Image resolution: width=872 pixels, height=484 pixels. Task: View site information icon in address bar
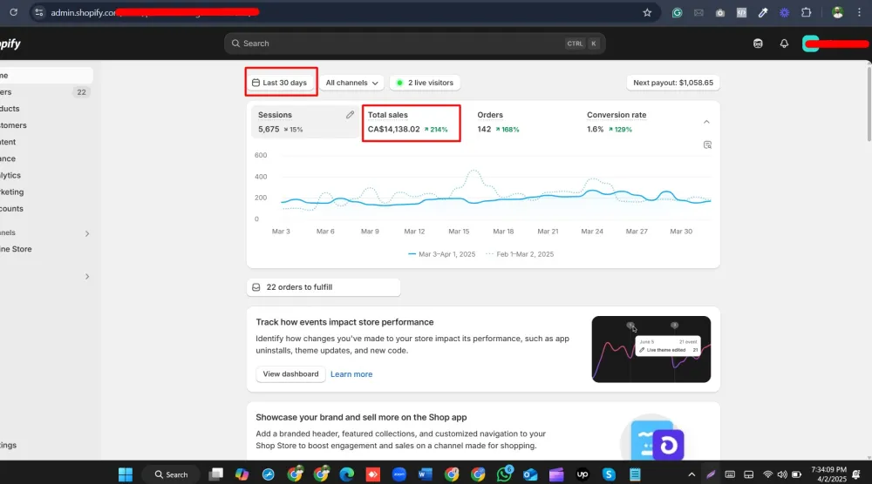38,12
